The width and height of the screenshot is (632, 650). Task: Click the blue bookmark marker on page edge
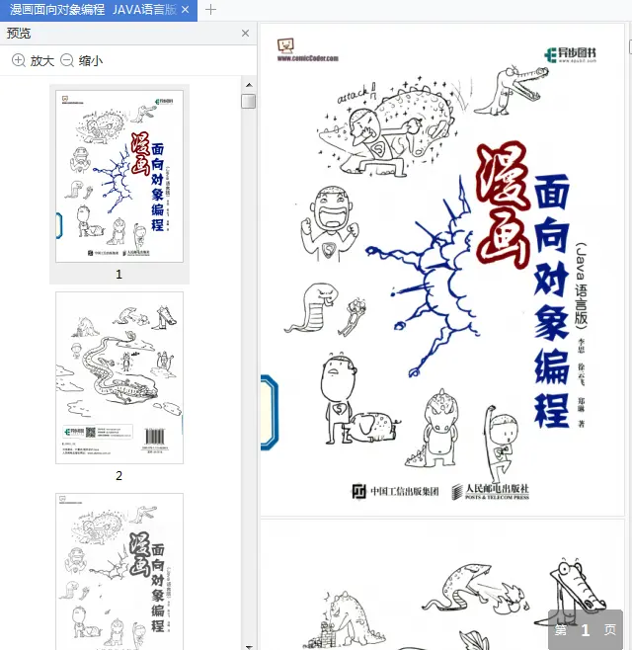pyautogui.click(x=270, y=412)
